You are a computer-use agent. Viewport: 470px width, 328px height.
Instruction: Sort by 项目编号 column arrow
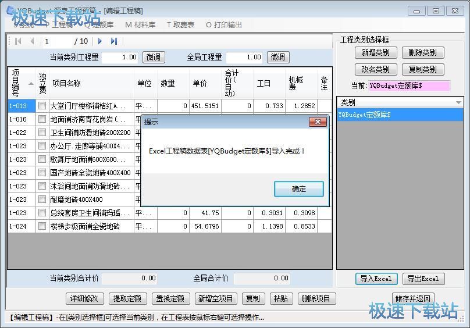click(x=31, y=83)
